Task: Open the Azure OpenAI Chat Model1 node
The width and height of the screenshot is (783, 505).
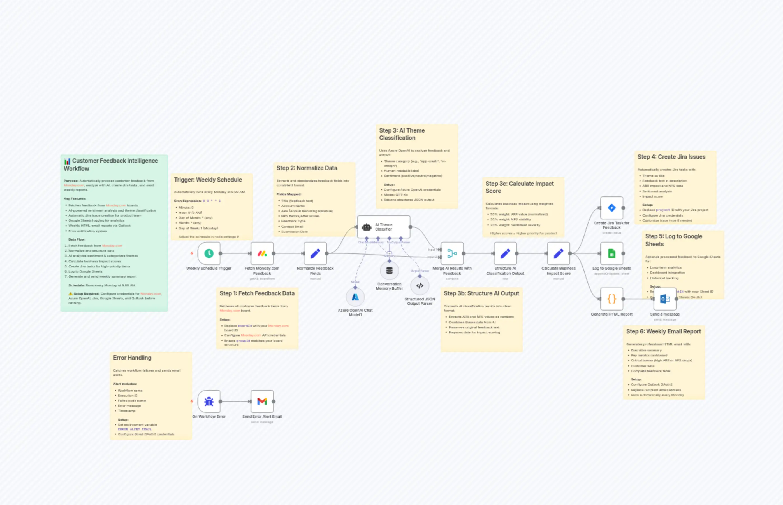Action: click(355, 298)
